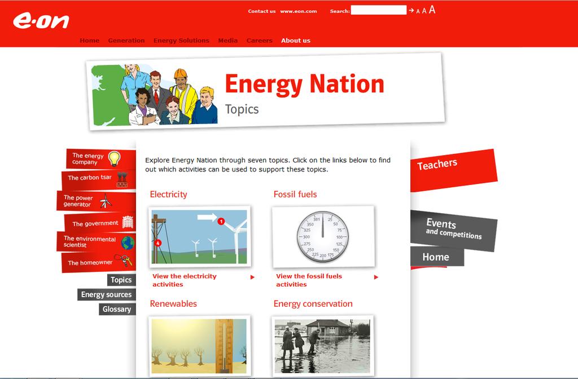
Task: Open the Generation menu item
Action: (126, 41)
